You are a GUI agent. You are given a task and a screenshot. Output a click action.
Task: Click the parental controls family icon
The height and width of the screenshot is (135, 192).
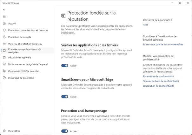pyautogui.click(x=4, y=71)
